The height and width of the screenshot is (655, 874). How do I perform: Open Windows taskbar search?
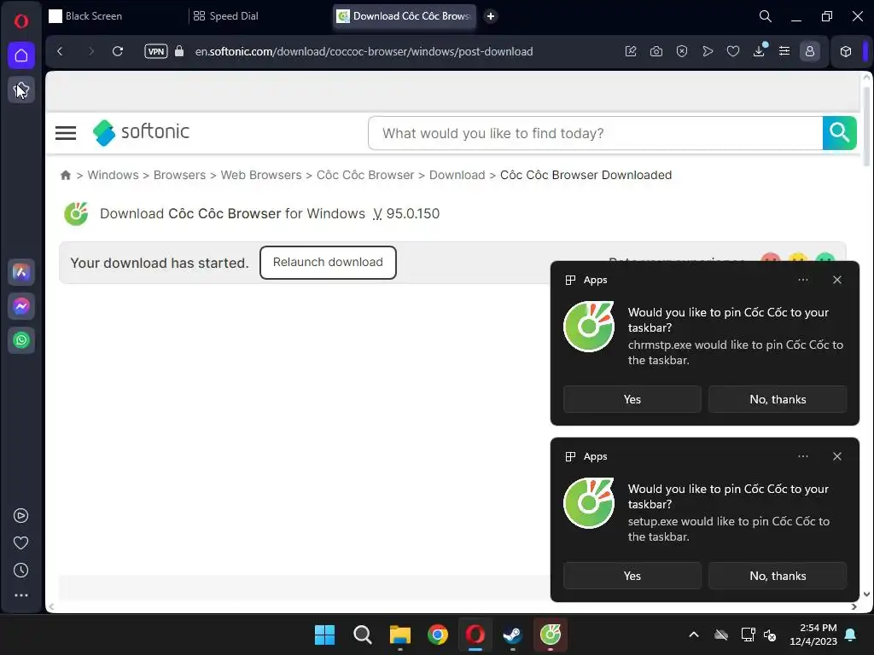(x=363, y=635)
